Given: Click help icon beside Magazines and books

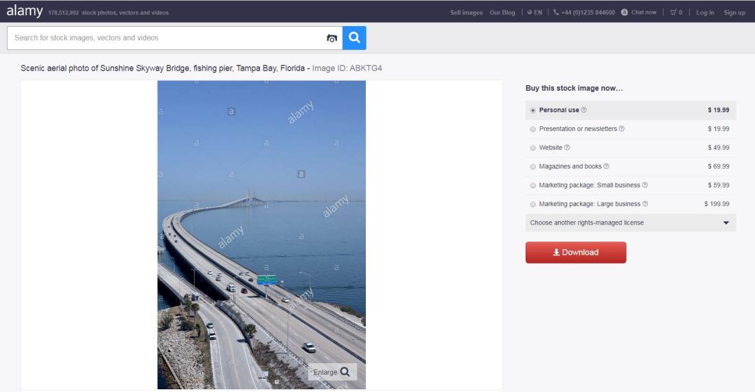Looking at the screenshot, I should pyautogui.click(x=606, y=166).
